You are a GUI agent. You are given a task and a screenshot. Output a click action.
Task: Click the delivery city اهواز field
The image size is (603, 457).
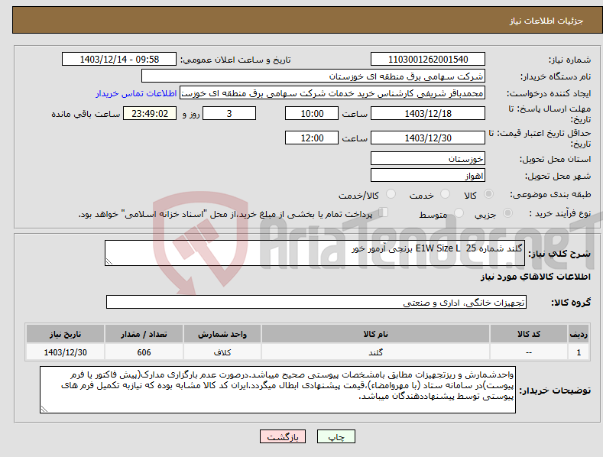click(x=428, y=176)
